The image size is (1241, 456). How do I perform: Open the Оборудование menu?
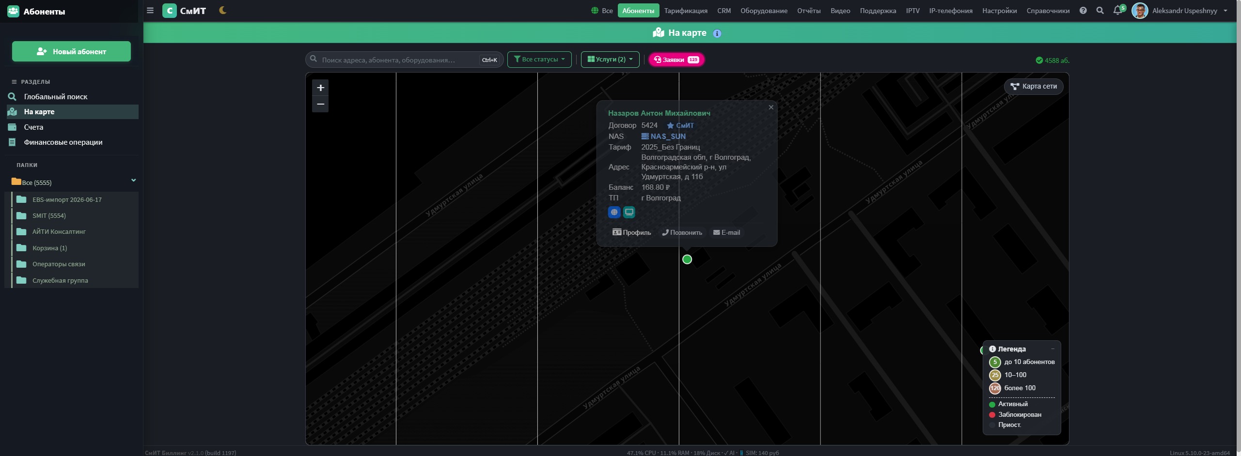click(764, 11)
